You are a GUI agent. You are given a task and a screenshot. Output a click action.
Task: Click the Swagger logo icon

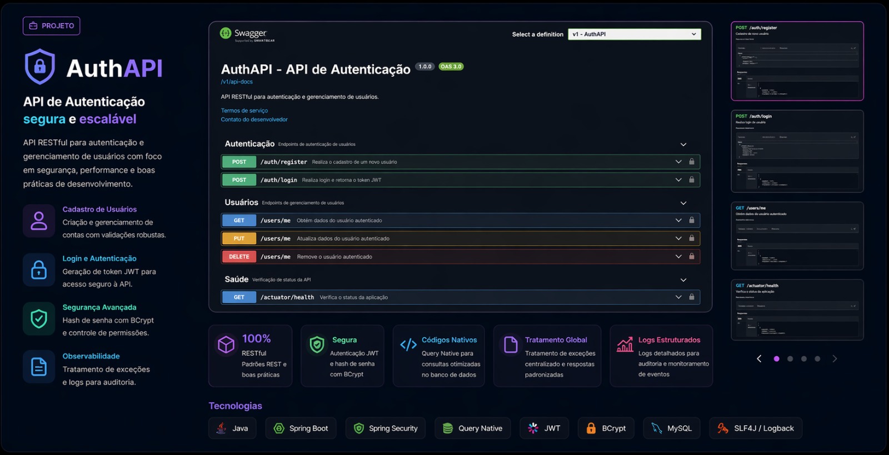click(x=226, y=33)
